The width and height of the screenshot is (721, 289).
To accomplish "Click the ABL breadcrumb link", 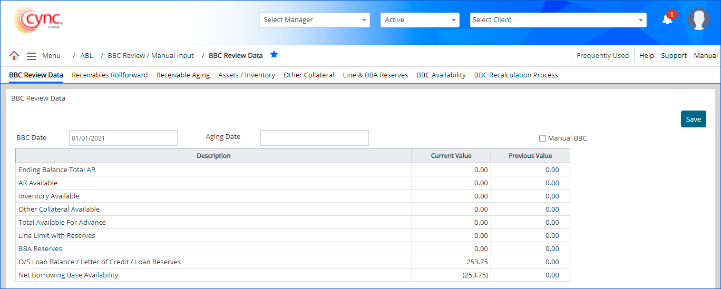I will pos(86,56).
